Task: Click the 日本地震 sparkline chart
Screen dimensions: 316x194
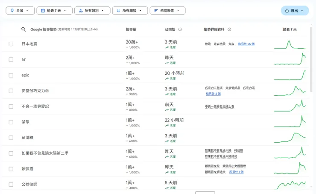Action: [x=290, y=44]
